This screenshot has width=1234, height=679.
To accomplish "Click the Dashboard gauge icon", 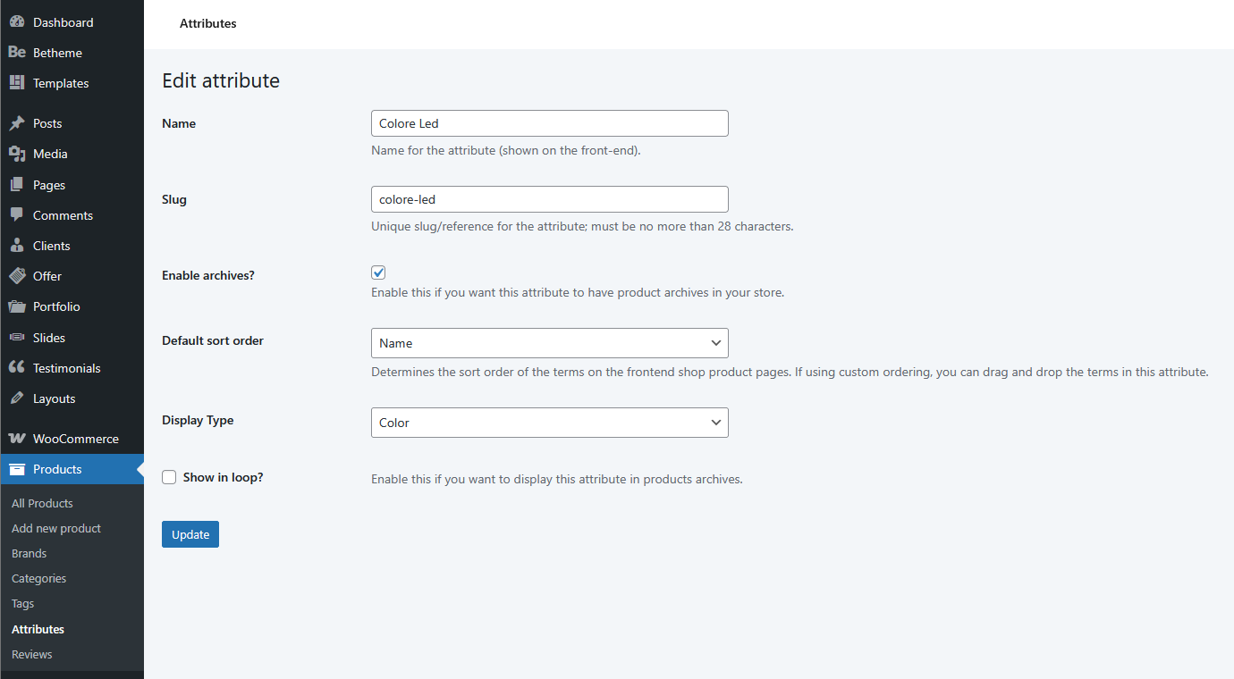I will [17, 22].
